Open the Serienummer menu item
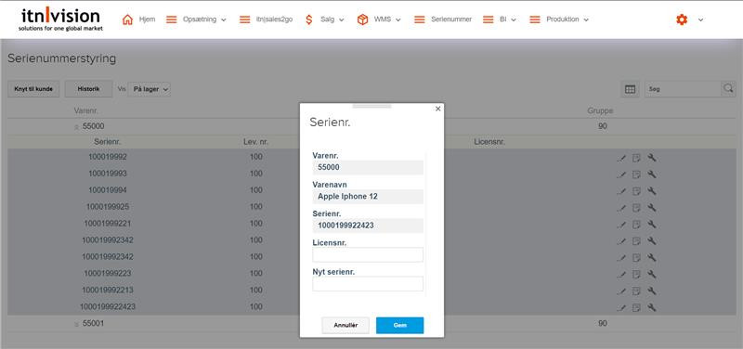Viewport: 743px width, 349px height. coord(443,19)
